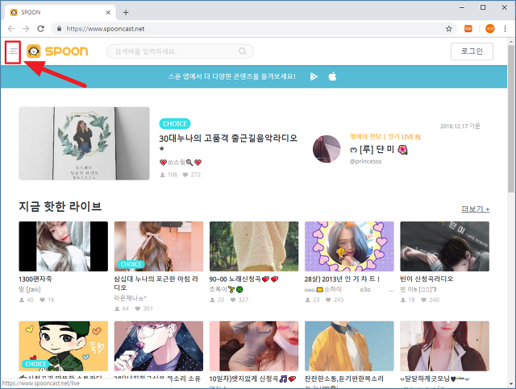Screen dimensions: 516x389
Task: Click the 90~00 노래신청곡 title text
Action: click(x=243, y=279)
